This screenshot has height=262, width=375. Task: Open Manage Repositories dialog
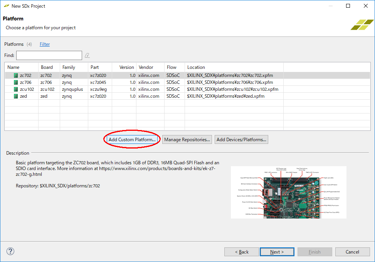(187, 140)
